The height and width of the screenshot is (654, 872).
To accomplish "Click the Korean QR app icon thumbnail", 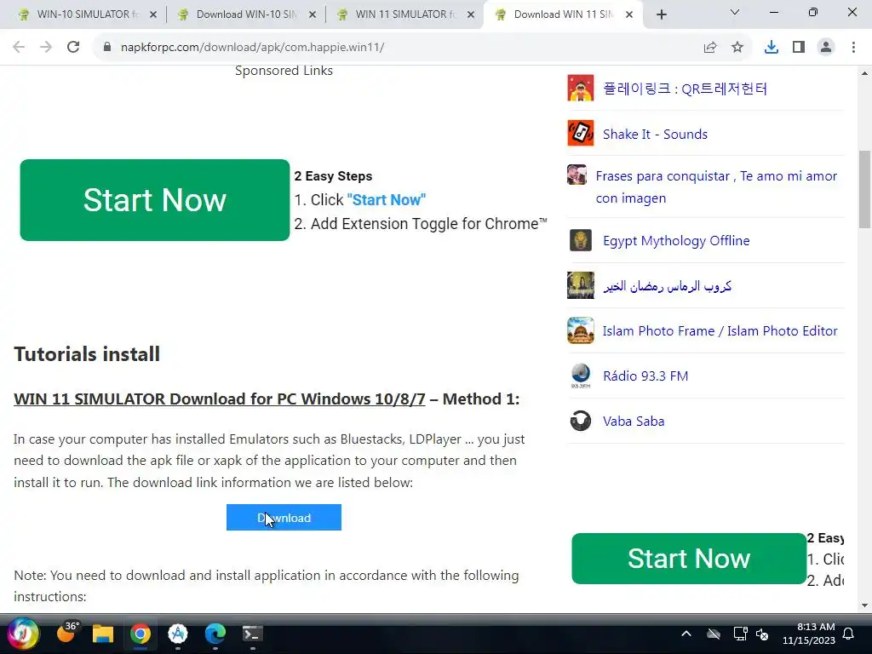I will tap(581, 88).
